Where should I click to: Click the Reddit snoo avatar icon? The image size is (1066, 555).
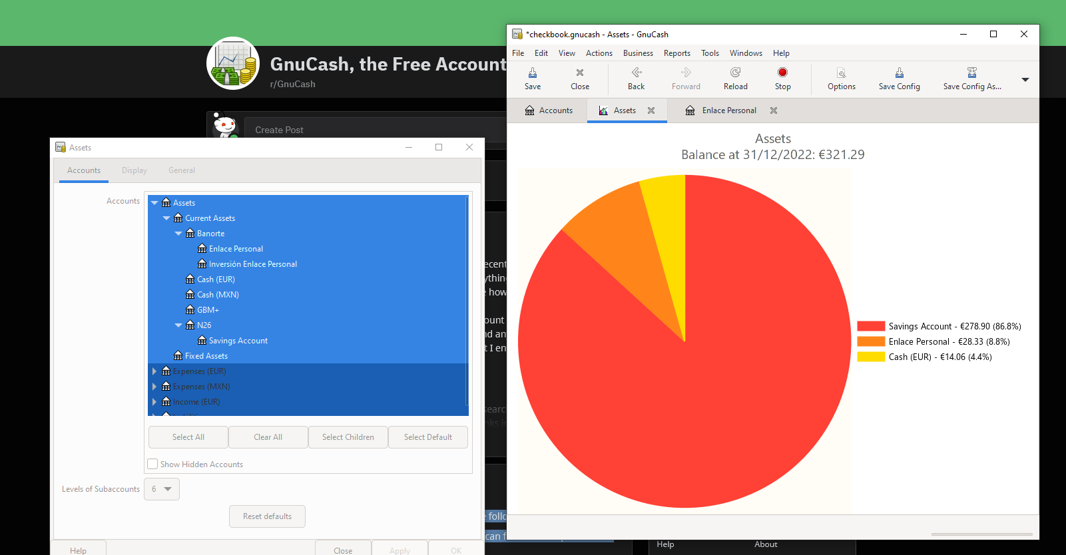point(225,126)
